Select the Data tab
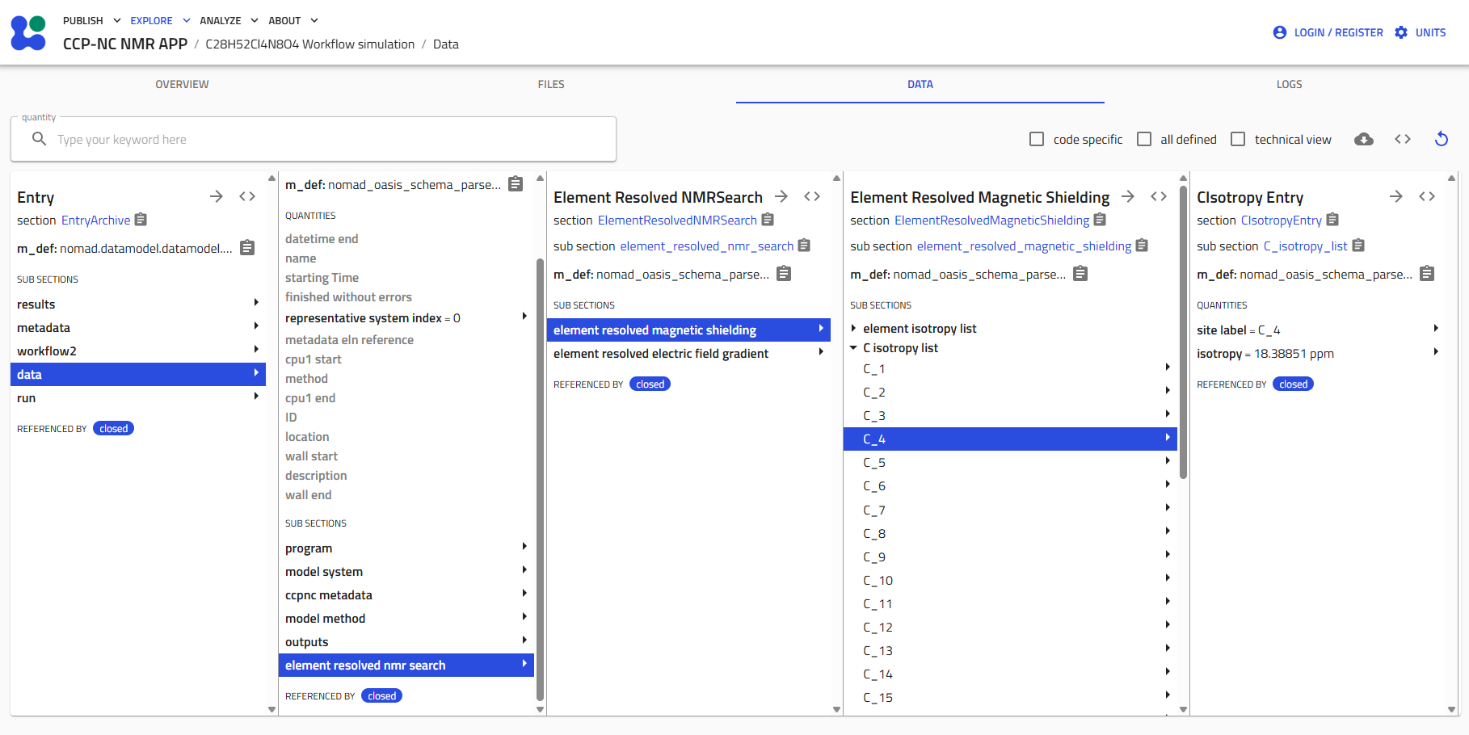1469x735 pixels. (920, 84)
